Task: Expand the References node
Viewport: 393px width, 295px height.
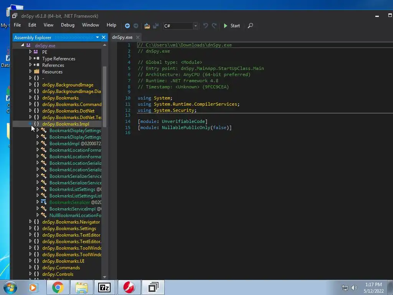Action: [x=30, y=65]
